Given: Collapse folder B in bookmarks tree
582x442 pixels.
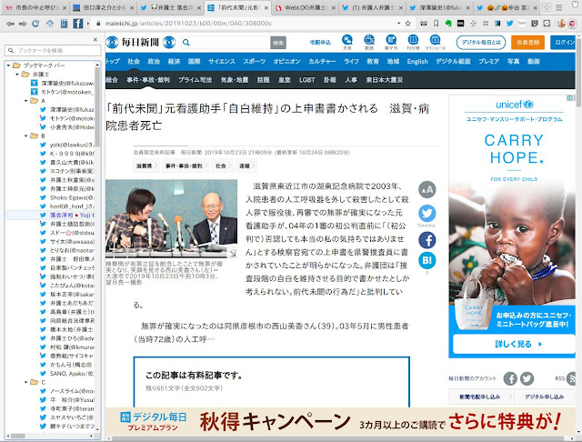Looking at the screenshot, I should point(26,136).
